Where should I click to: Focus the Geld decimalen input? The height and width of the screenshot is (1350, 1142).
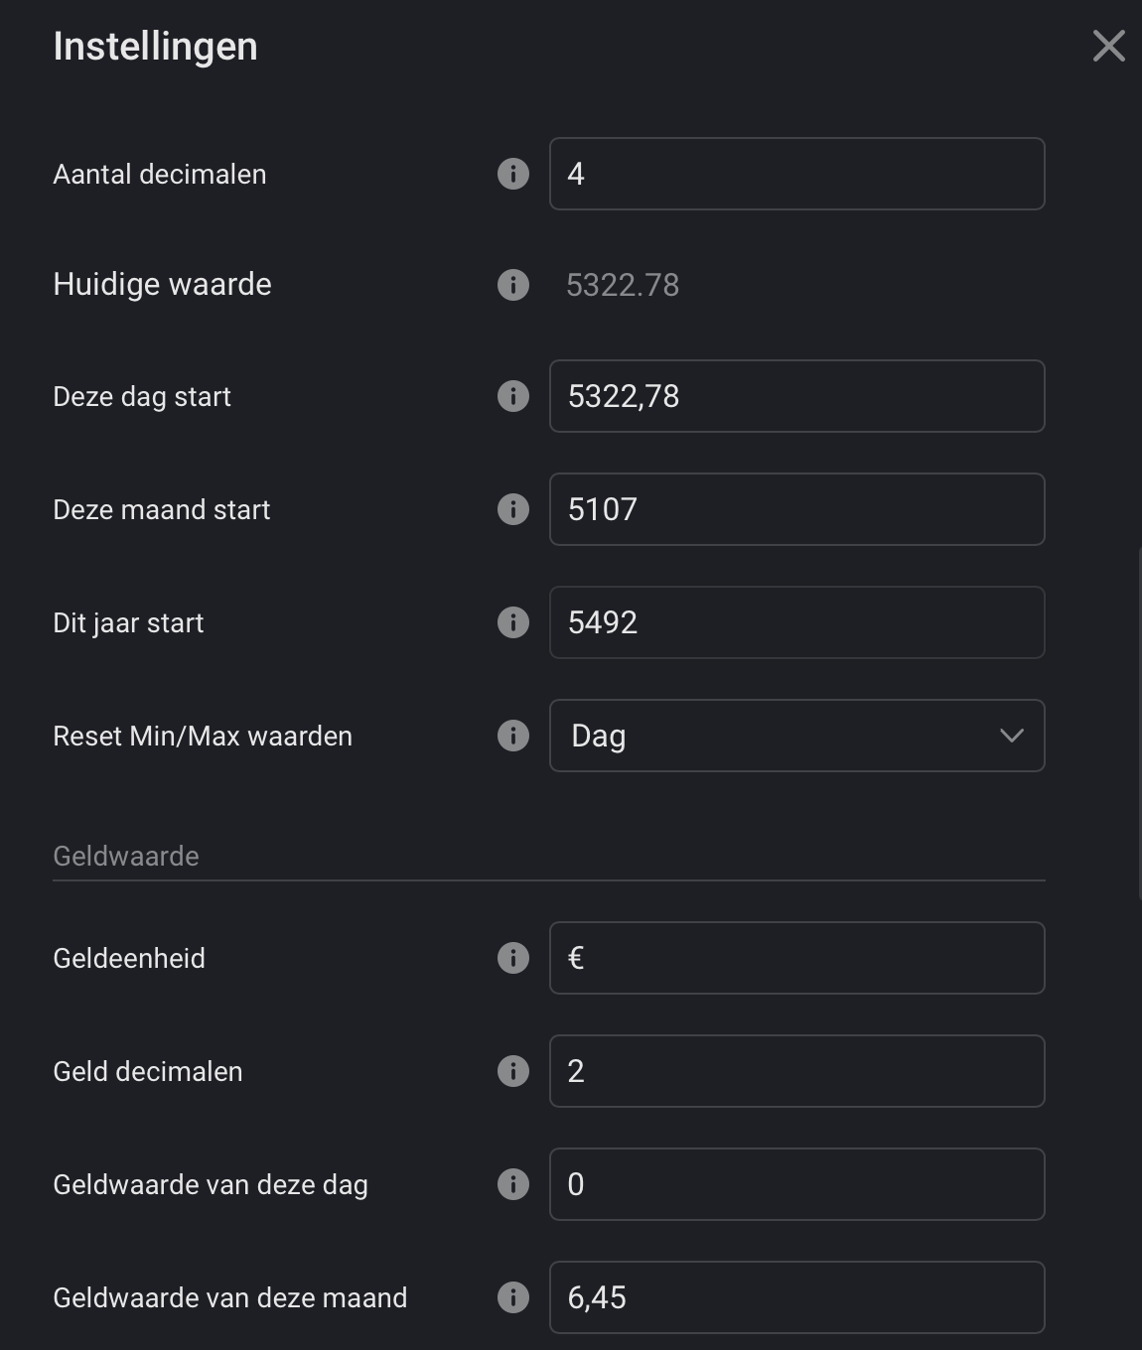click(x=796, y=1071)
